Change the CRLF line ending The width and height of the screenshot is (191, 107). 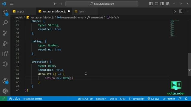point(123,99)
